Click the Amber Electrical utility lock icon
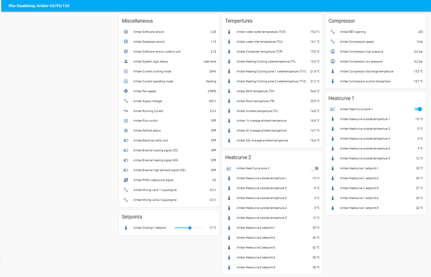431x277 pixels. 126,140
